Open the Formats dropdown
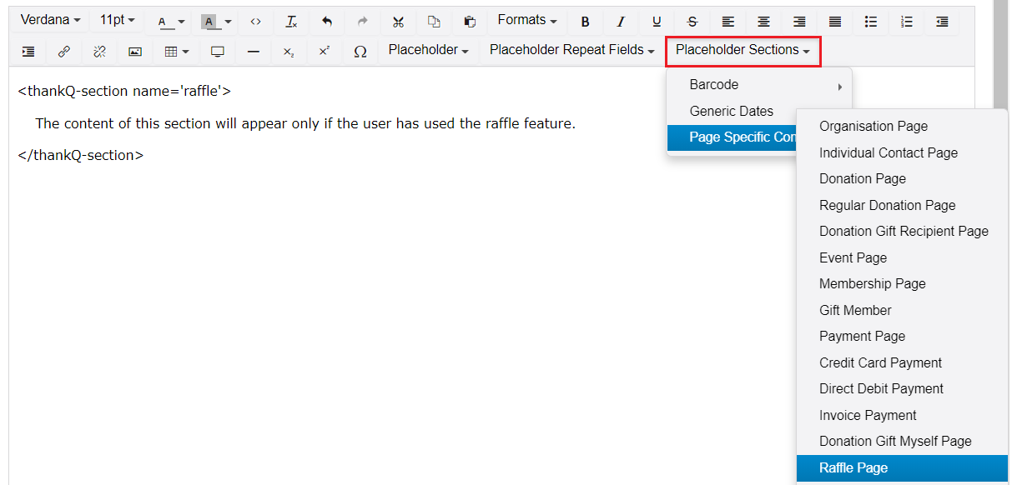1012x485 pixels. (x=527, y=21)
